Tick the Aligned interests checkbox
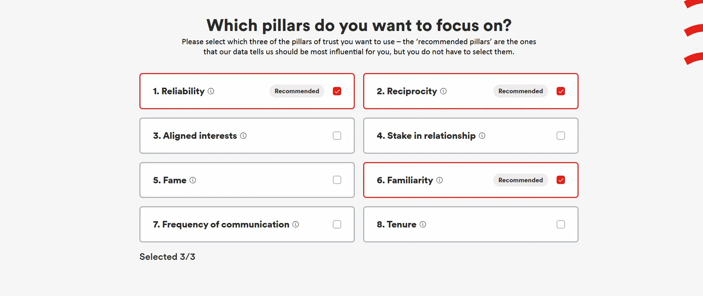The height and width of the screenshot is (296, 703). tap(337, 136)
